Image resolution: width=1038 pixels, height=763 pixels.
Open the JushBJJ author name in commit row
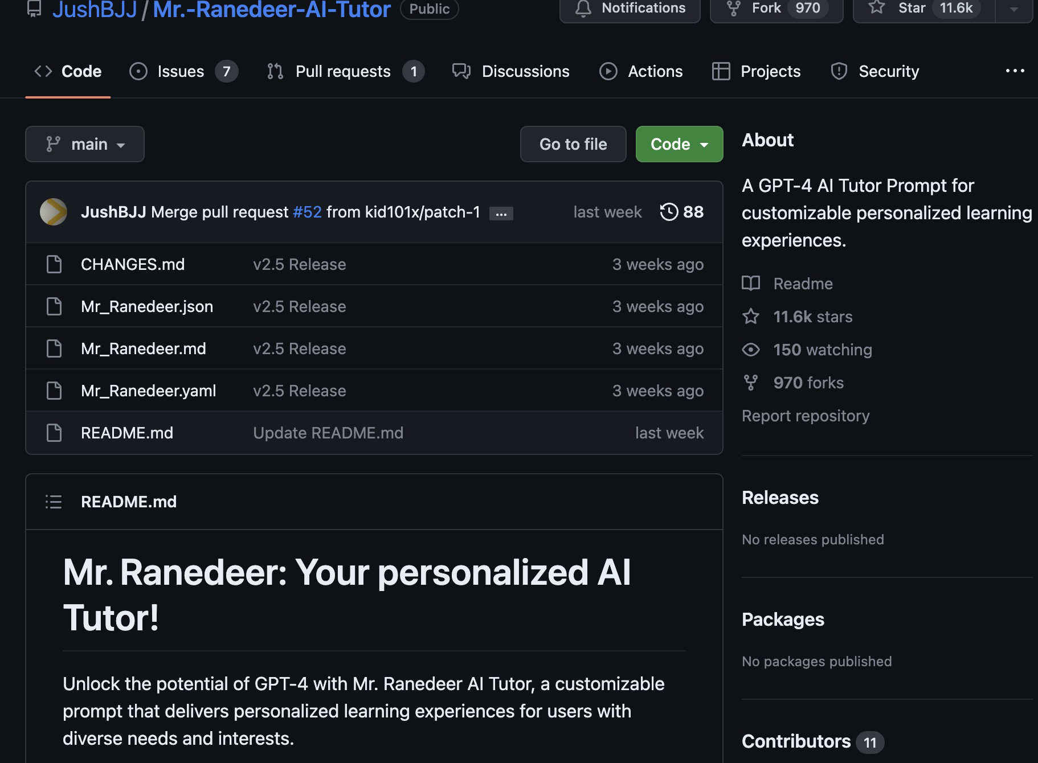[113, 212]
